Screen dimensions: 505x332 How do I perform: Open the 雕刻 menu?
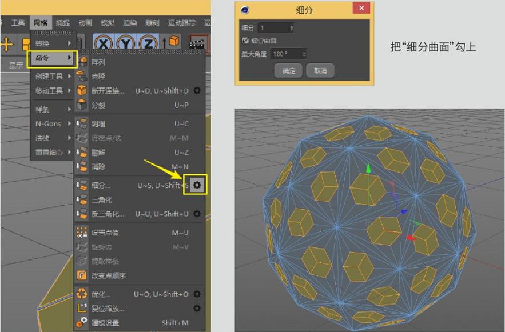[x=152, y=23]
